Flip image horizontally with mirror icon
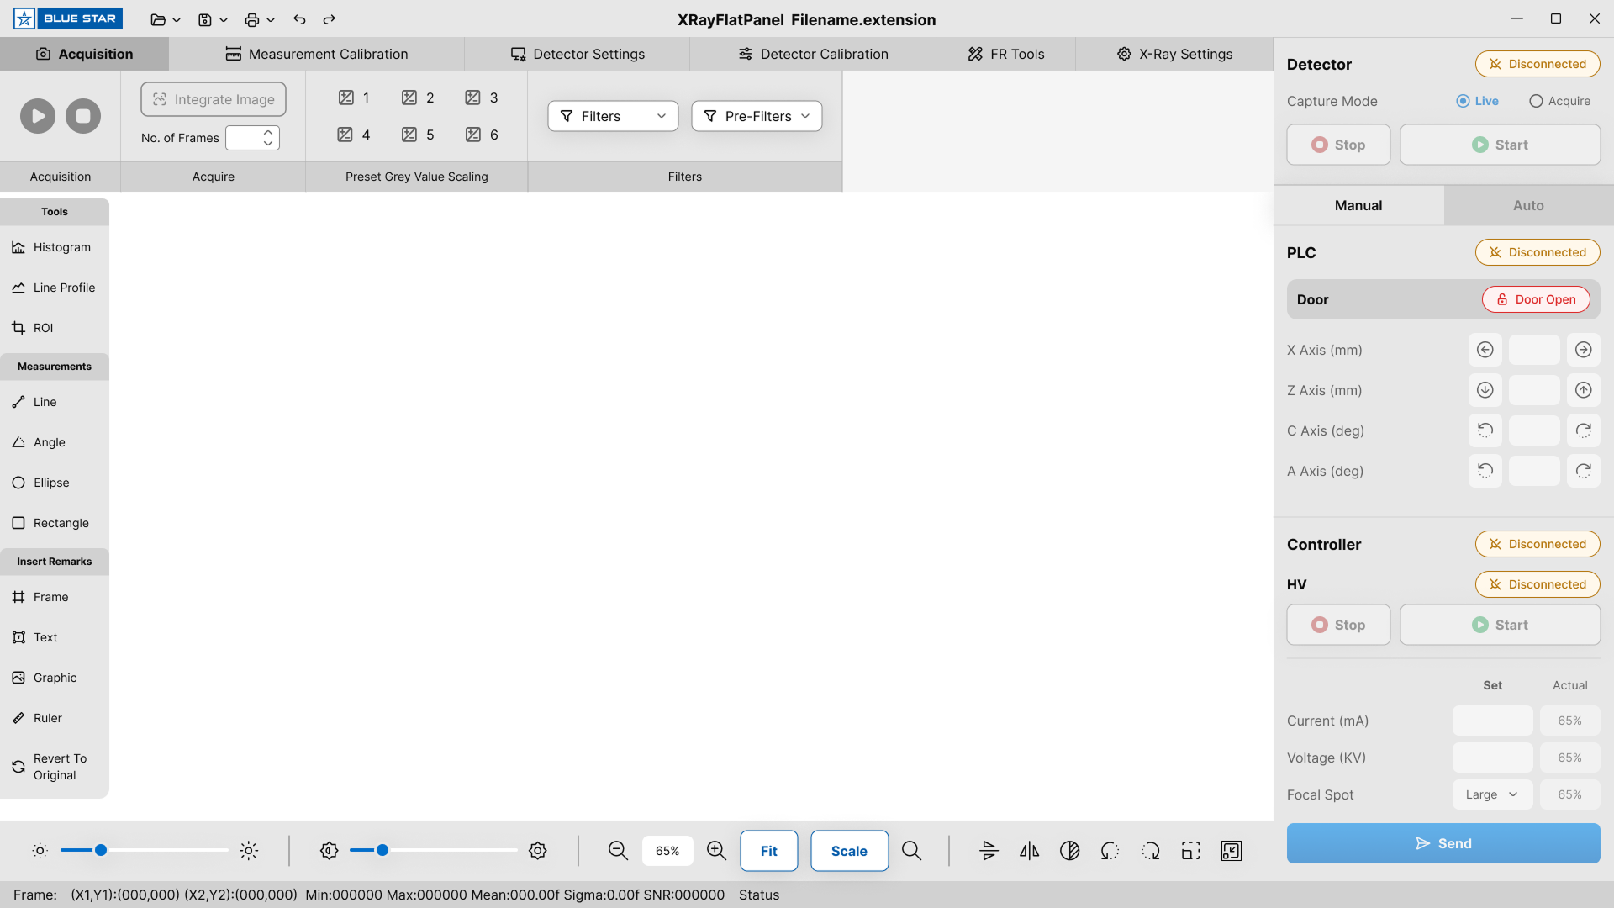 click(x=1029, y=851)
